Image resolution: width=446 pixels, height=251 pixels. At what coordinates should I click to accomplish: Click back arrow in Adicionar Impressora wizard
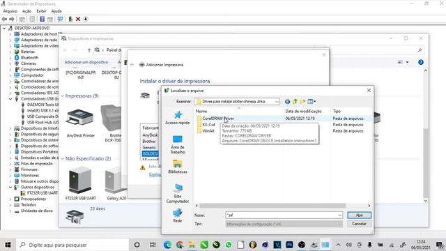point(132,65)
